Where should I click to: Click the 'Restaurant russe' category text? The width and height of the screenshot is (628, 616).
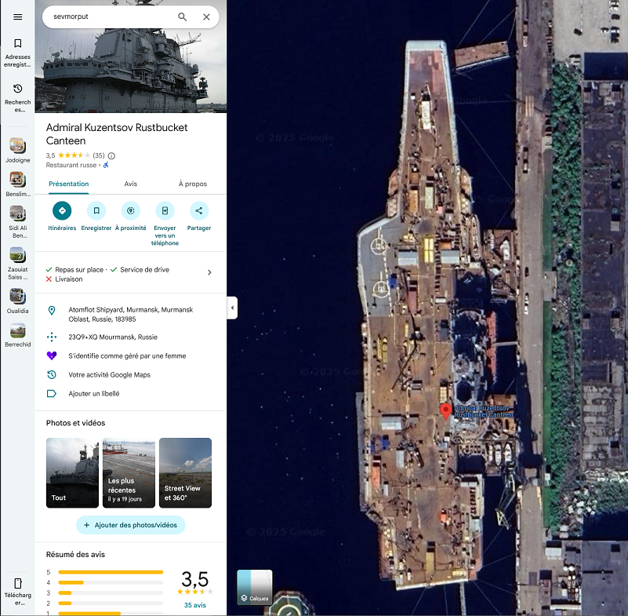point(71,165)
